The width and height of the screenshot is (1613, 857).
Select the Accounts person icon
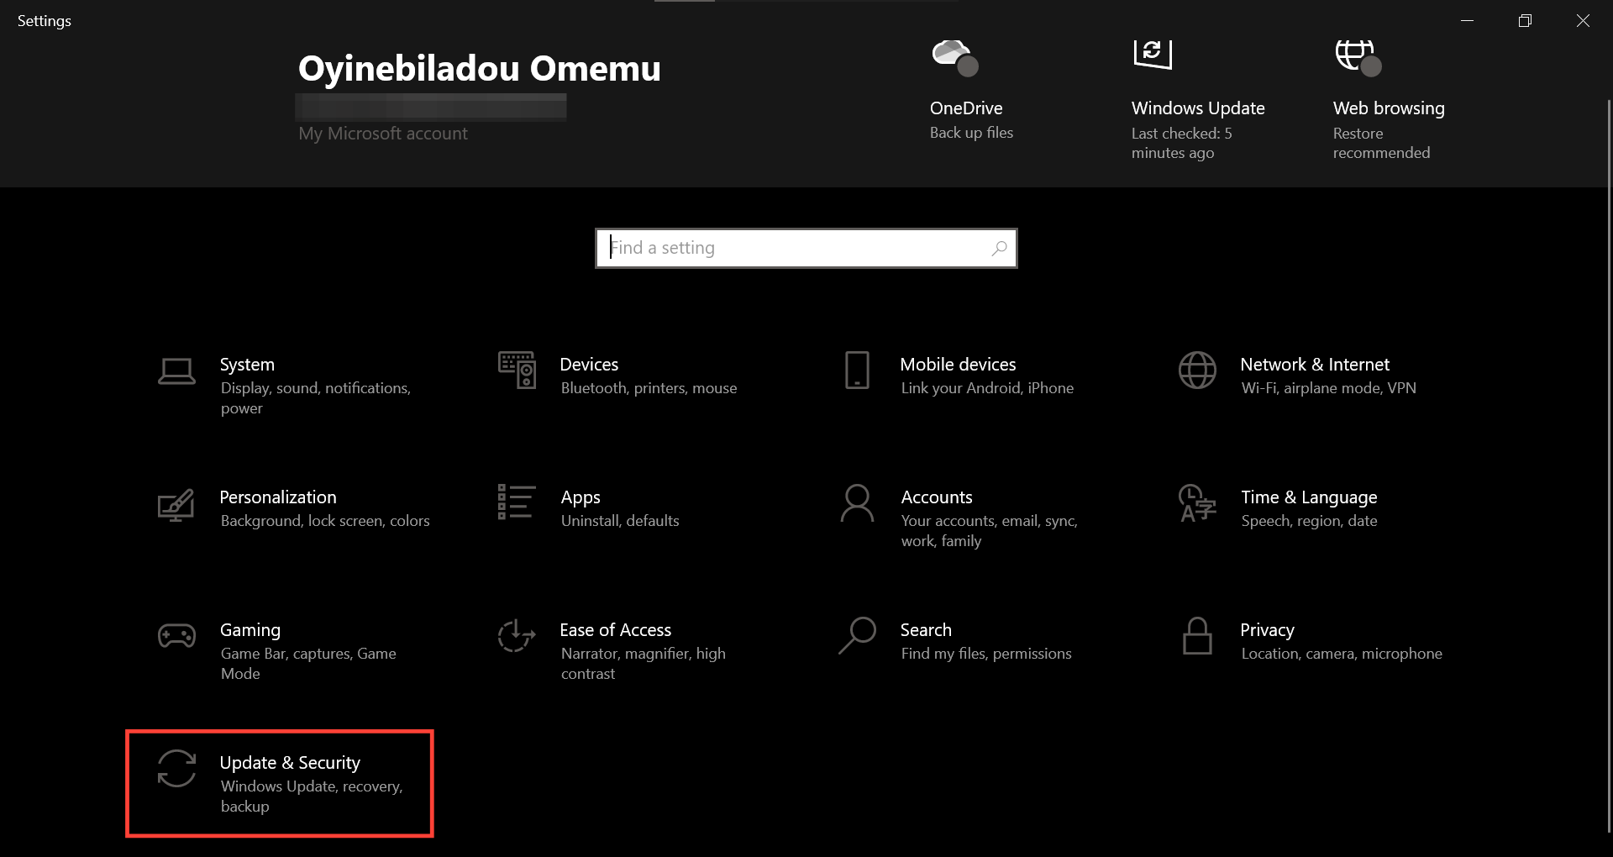click(857, 502)
